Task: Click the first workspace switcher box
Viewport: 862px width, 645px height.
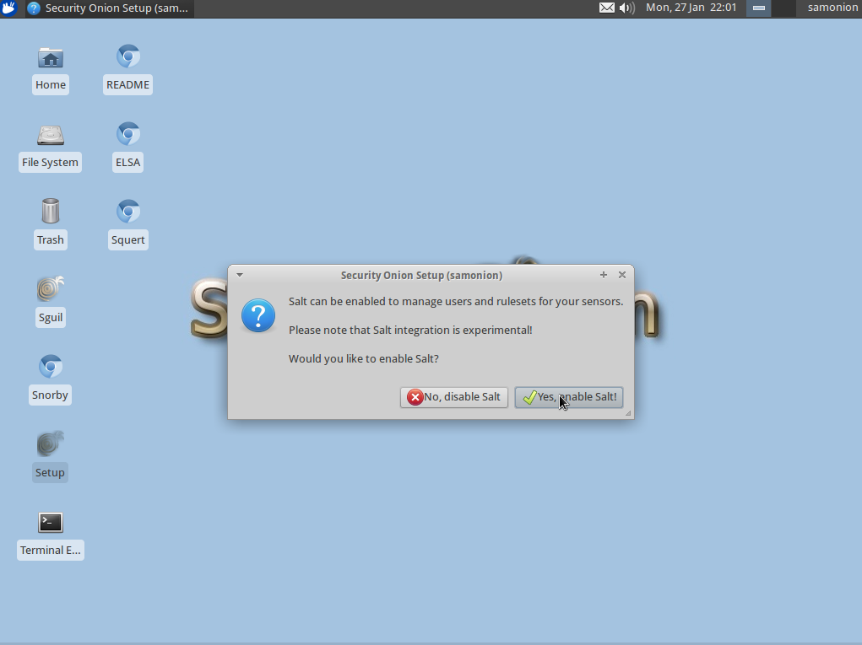Action: (x=759, y=8)
